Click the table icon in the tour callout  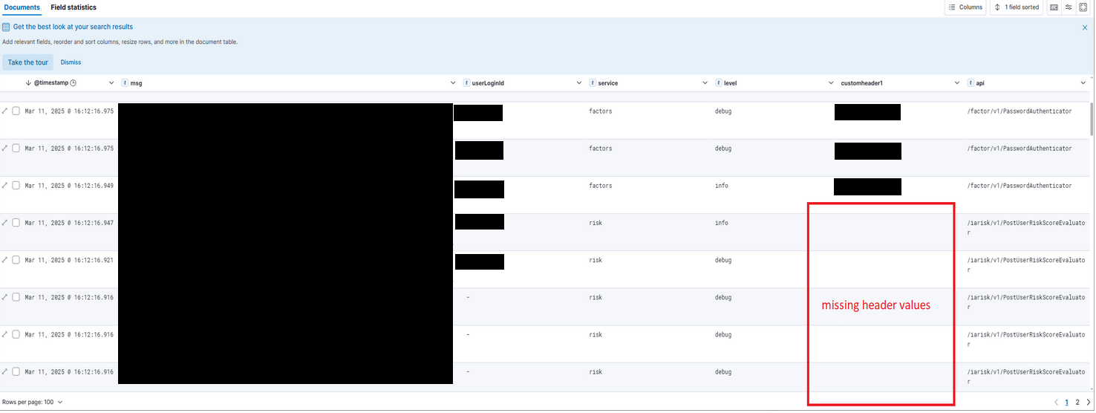coord(6,27)
